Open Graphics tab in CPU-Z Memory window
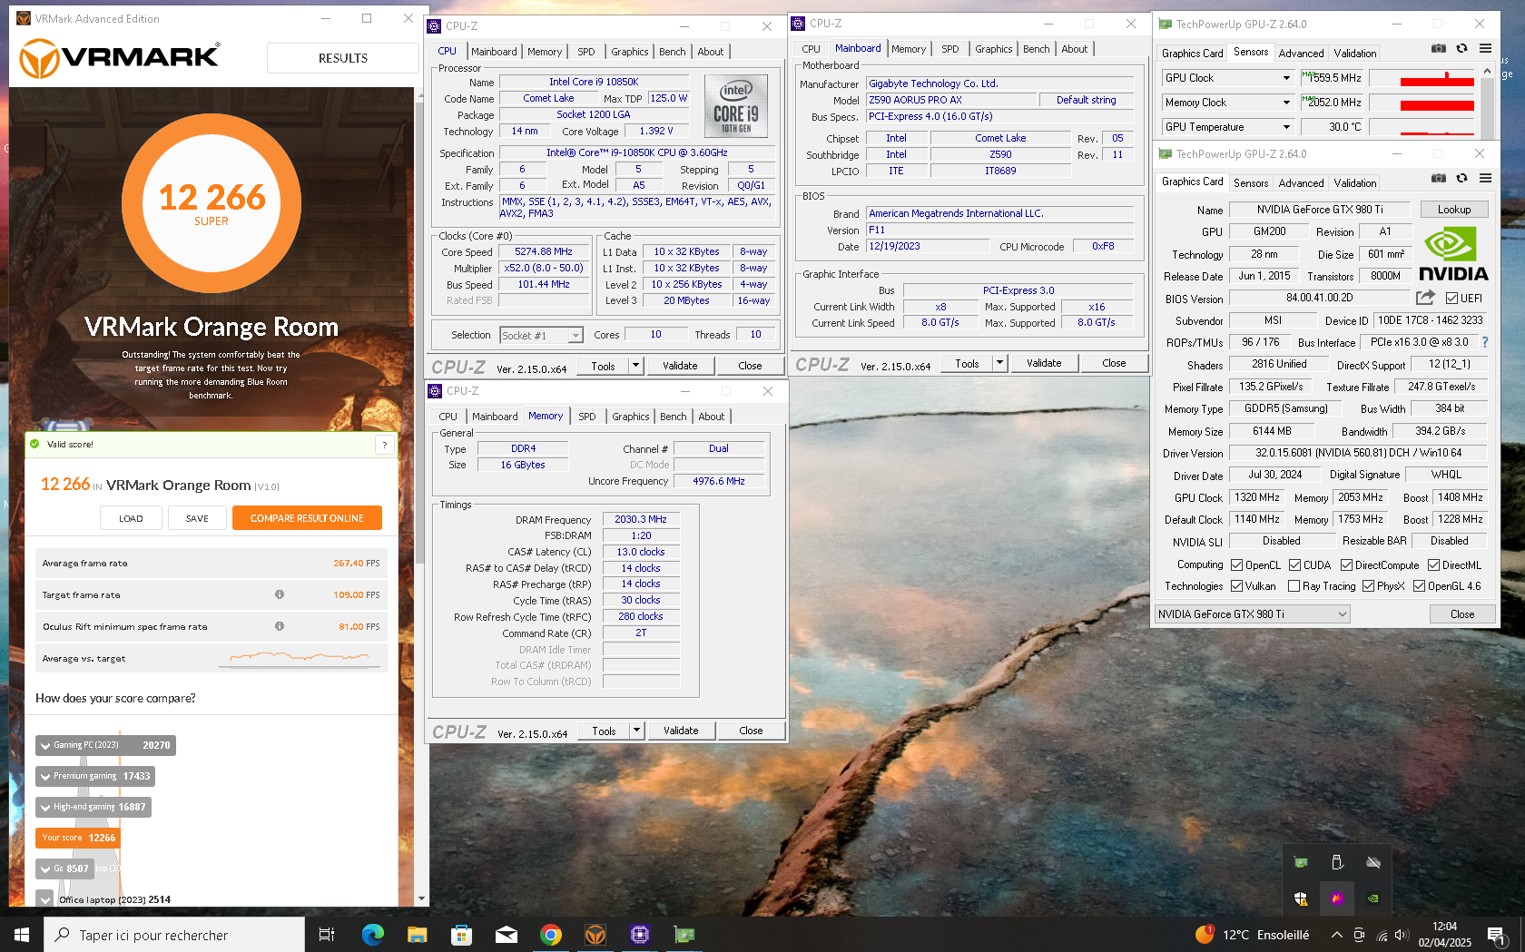1525x952 pixels. (631, 417)
